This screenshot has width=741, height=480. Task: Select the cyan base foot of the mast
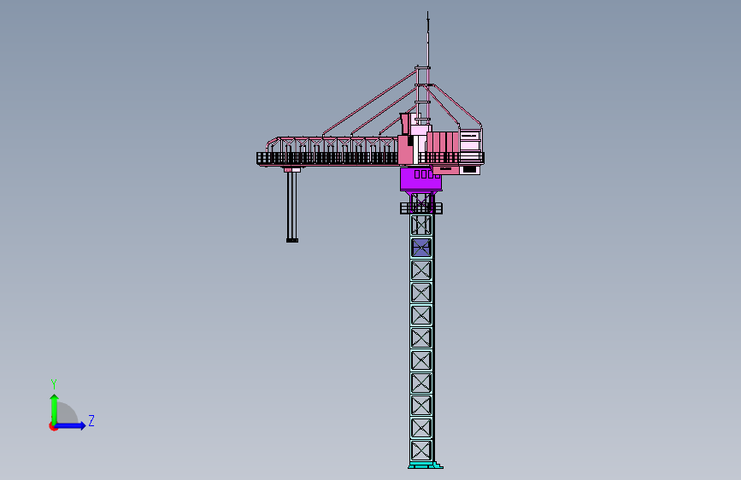point(426,465)
